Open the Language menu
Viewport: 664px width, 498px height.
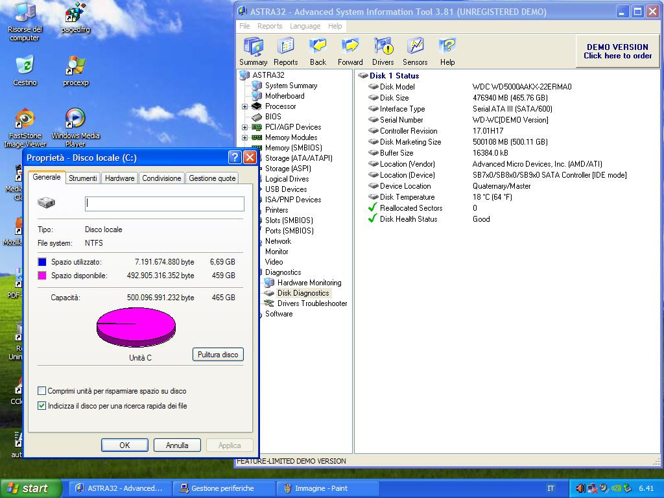[x=305, y=26]
